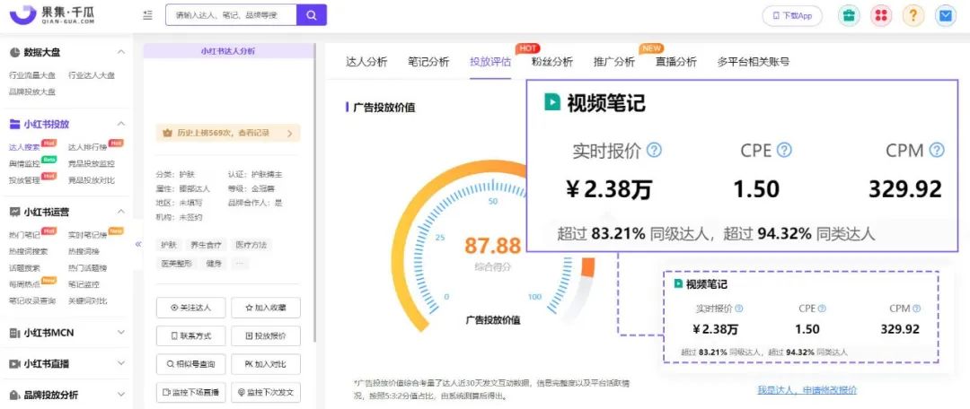Click the 下载App button
The height and width of the screenshot is (409, 970).
792,15
